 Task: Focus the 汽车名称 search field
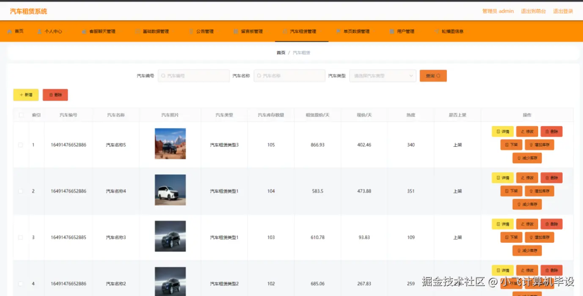(289, 76)
